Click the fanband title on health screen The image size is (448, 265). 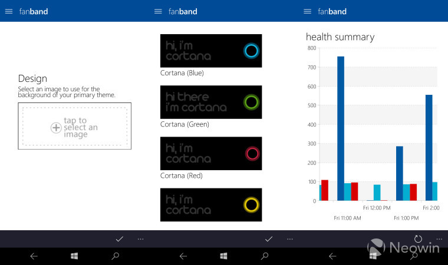[x=332, y=11]
